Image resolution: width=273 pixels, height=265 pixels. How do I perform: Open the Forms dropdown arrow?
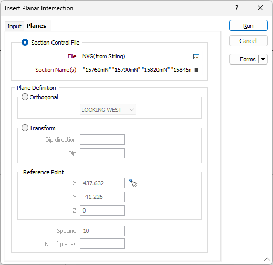tap(263, 59)
